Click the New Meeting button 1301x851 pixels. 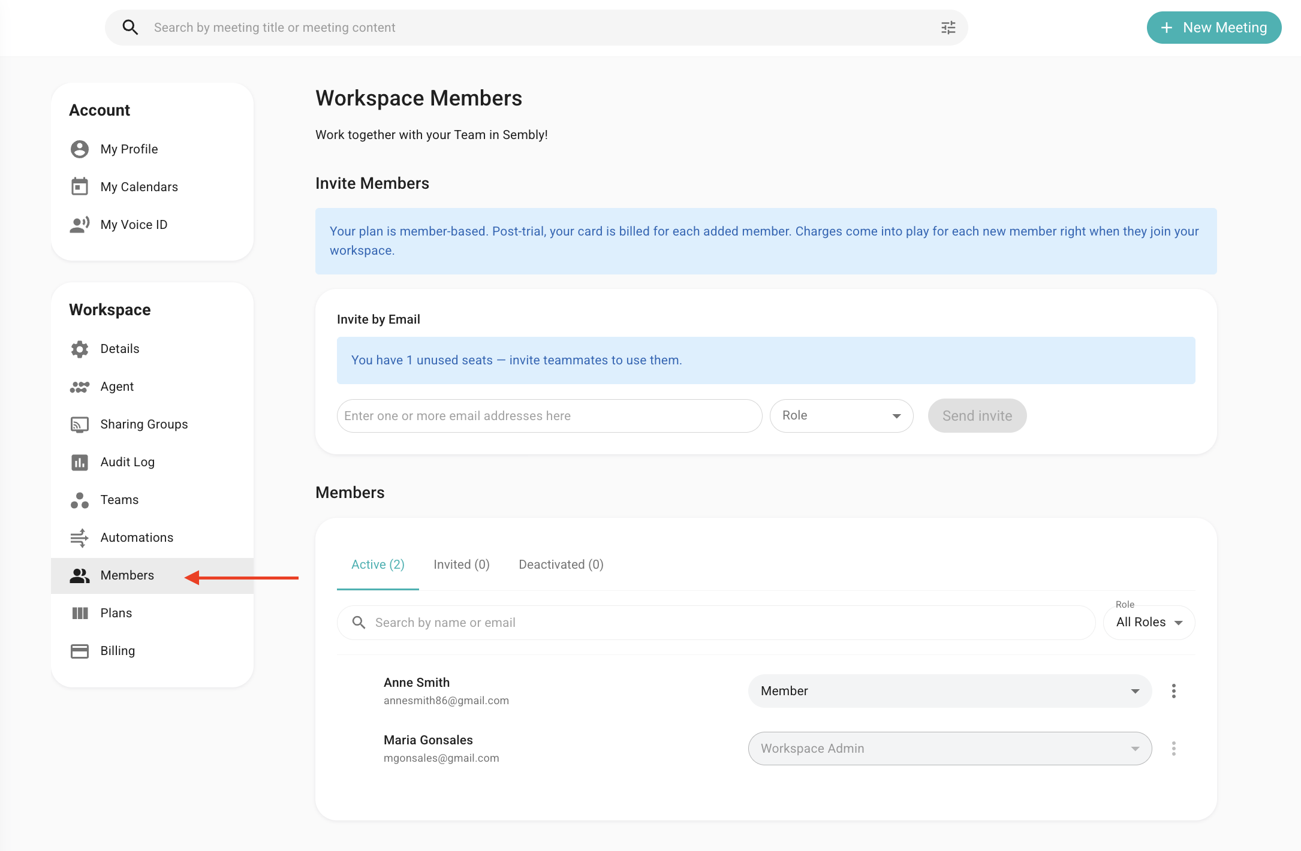1214,28
